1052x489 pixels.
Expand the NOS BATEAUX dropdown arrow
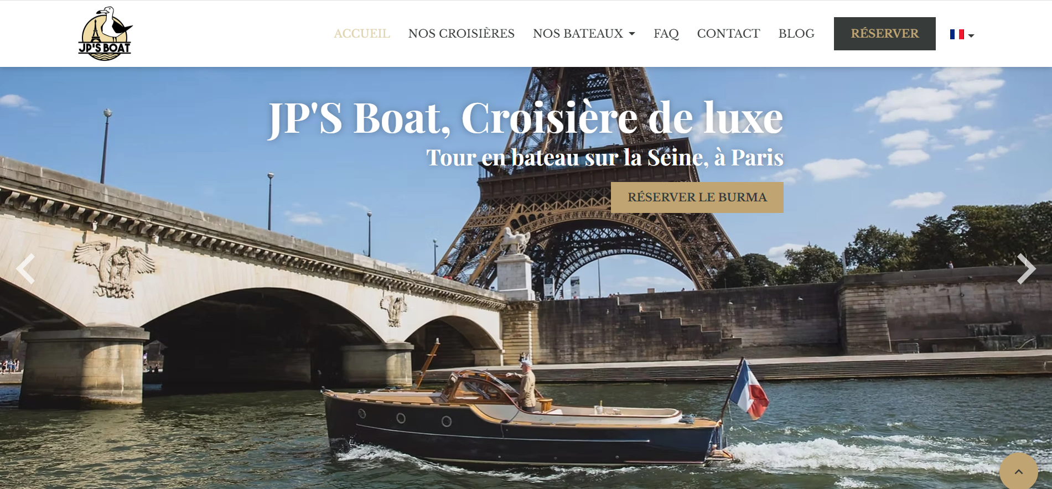[632, 34]
